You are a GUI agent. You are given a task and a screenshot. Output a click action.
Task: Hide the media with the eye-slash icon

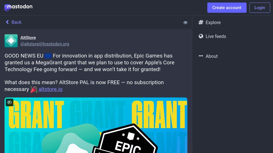pyautogui.click(x=10, y=102)
